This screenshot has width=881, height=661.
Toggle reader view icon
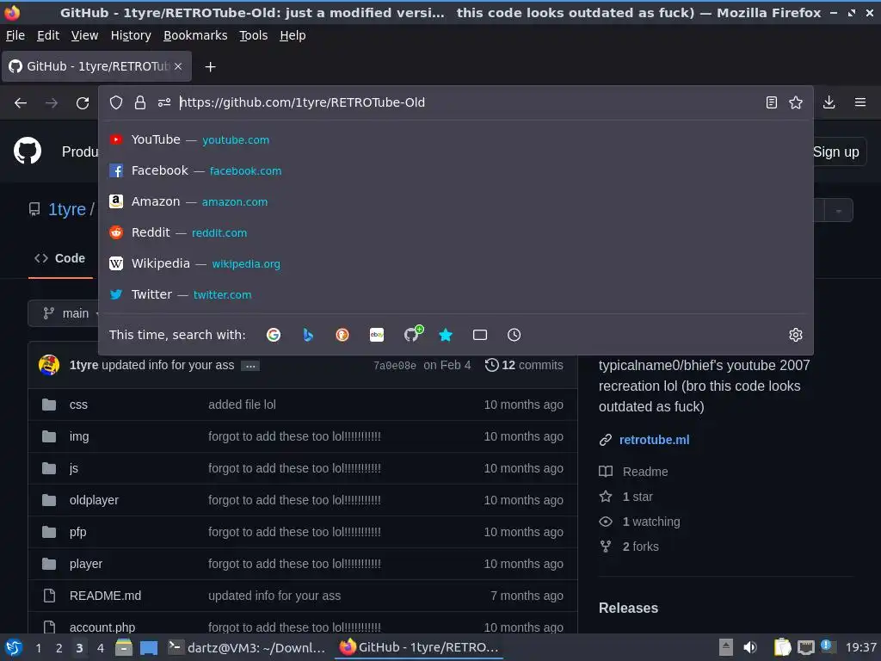pyautogui.click(x=772, y=102)
